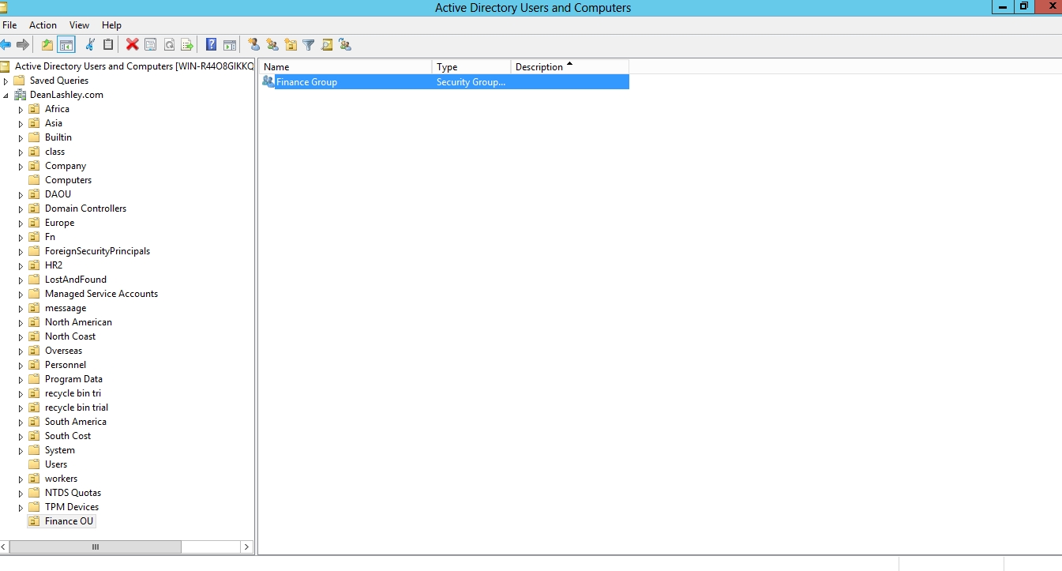Toggle Show/Hide Console Tree button
Screen dimensions: 1062x571
[66, 45]
